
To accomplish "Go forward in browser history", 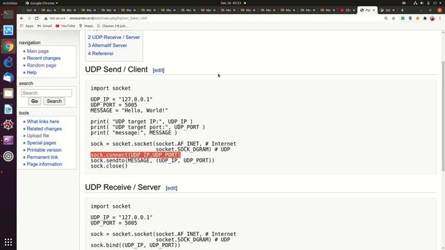I will (x=29, y=18).
